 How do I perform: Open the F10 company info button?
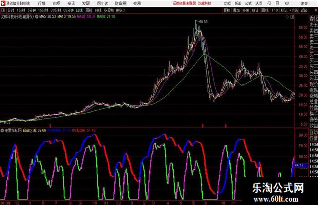click(x=275, y=10)
